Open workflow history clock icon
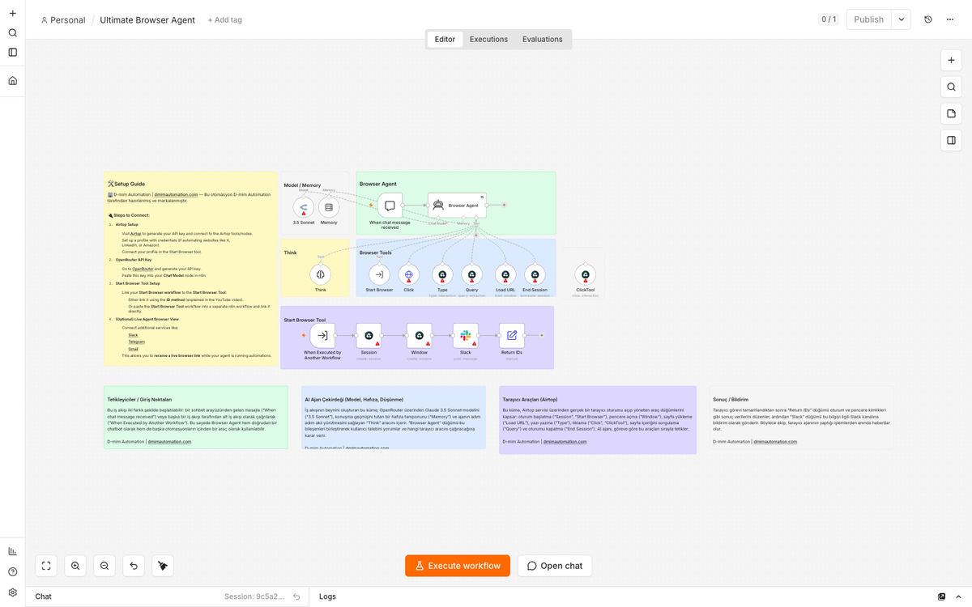 coord(928,19)
